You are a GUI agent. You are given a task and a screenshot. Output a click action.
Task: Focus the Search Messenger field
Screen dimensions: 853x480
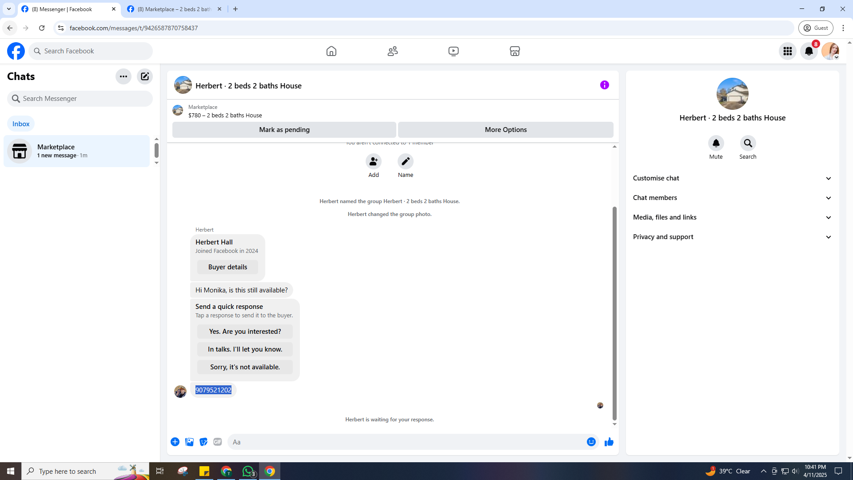click(x=80, y=99)
